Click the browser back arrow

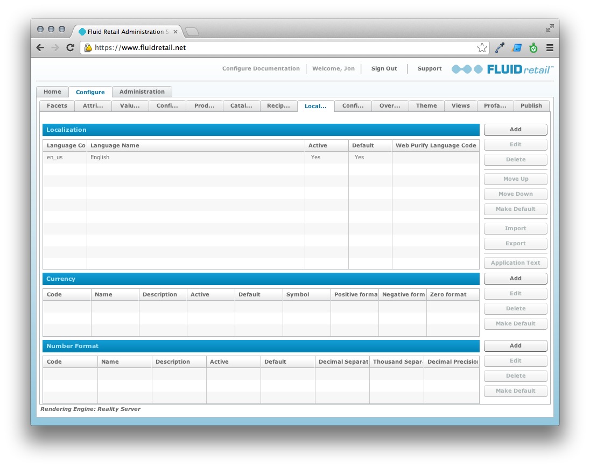pos(40,47)
